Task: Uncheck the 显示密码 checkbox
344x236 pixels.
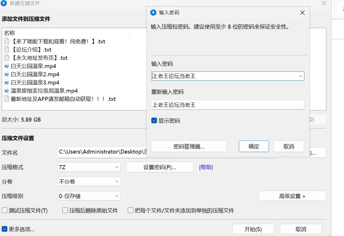Action: (x=154, y=121)
